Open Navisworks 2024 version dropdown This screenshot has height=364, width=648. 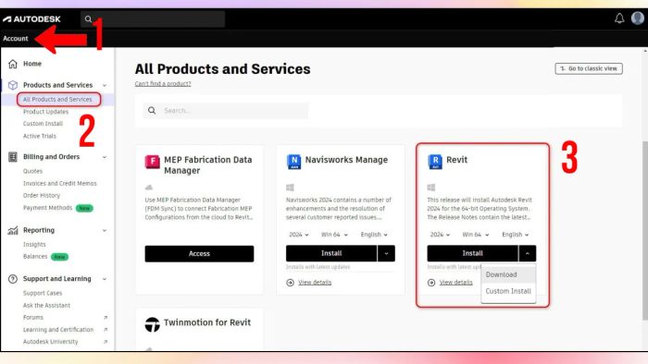[299, 235]
